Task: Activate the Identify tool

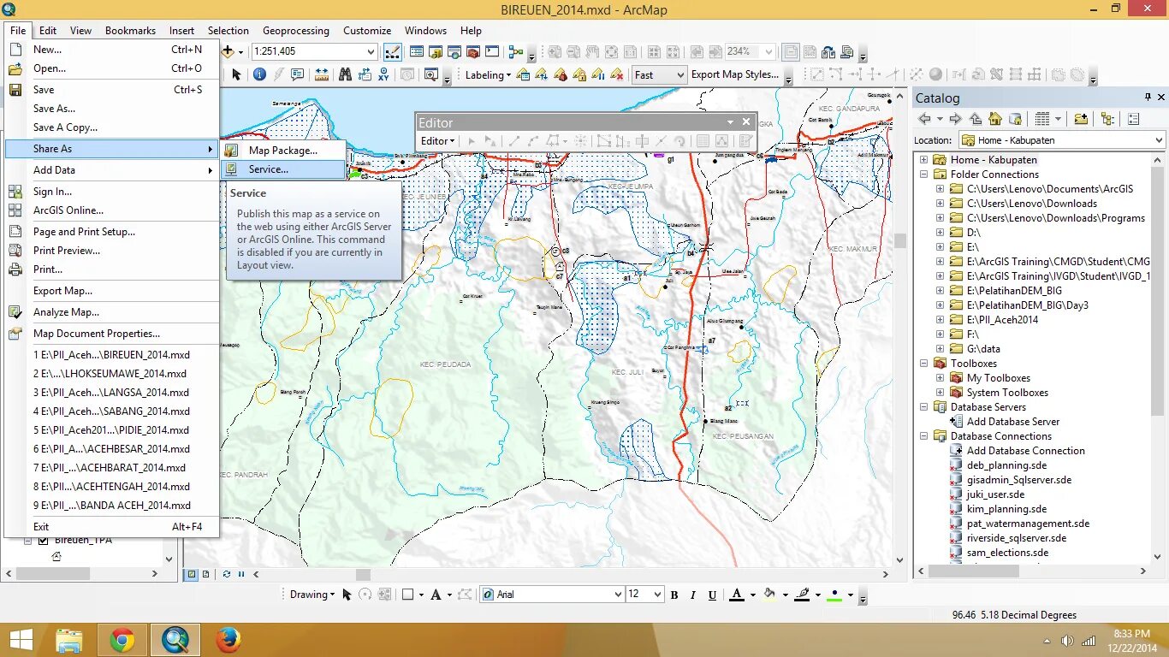Action: click(259, 74)
